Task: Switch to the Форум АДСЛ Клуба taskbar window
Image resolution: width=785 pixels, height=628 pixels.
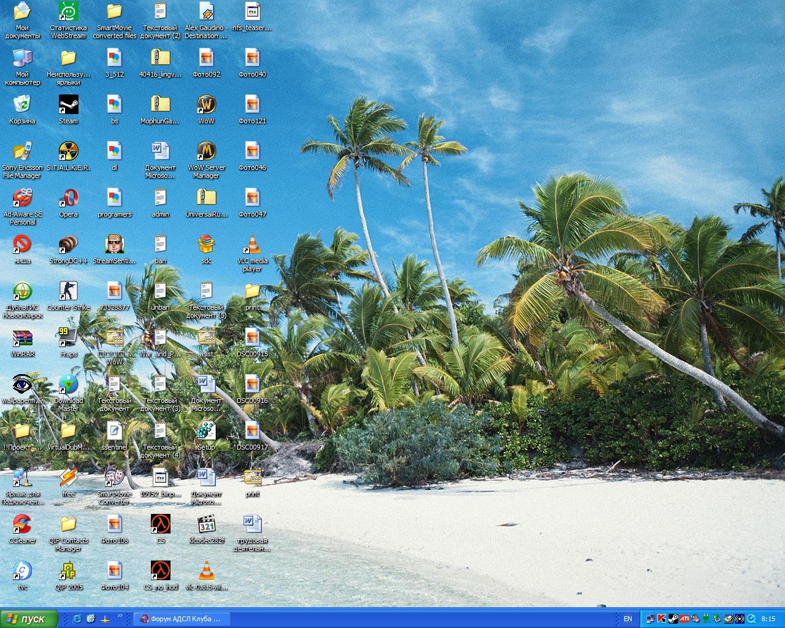Action: (182, 619)
